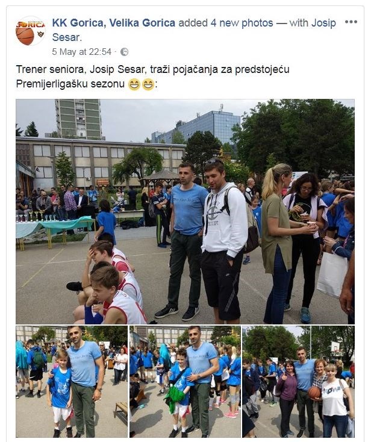Open the large main photo of the court
This screenshot has height=442, width=365.
pyautogui.click(x=185, y=212)
